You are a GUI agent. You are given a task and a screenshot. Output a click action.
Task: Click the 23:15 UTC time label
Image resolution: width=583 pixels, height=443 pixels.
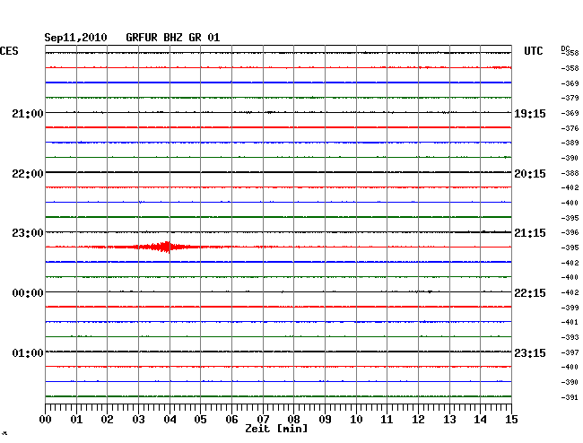pyautogui.click(x=530, y=352)
